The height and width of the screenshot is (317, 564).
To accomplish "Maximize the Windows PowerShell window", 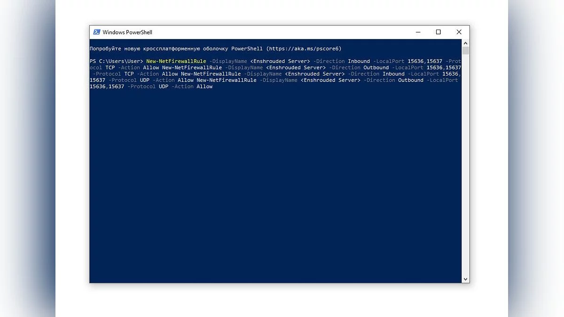I will pyautogui.click(x=439, y=32).
